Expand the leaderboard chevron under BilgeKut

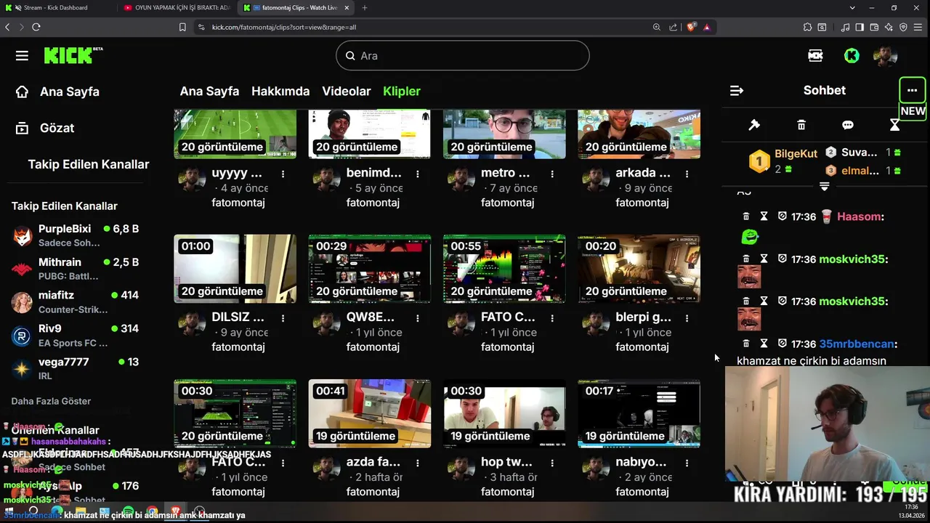824,187
